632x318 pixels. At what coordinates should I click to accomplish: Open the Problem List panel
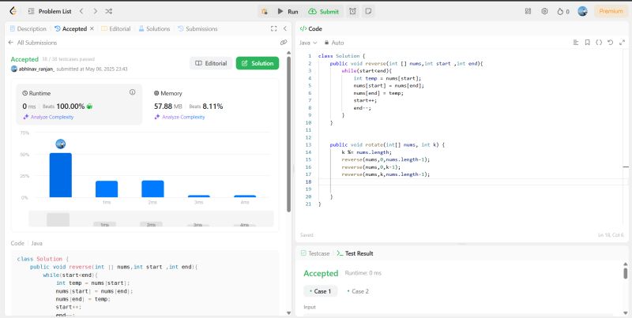coord(50,11)
